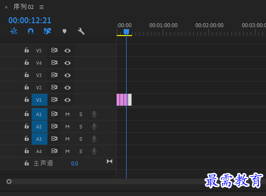266x196 pixels.
Task: Enable voice-over record on A3
Action: 94,139
